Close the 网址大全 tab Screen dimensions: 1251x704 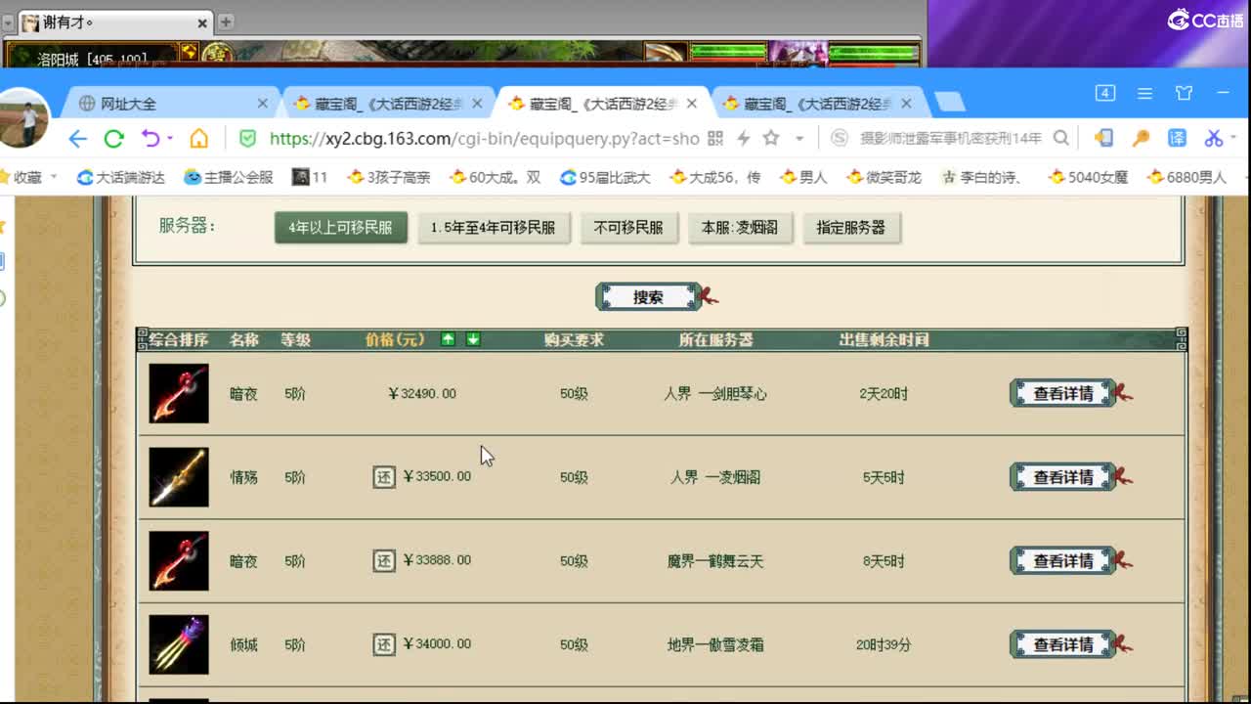click(x=262, y=104)
